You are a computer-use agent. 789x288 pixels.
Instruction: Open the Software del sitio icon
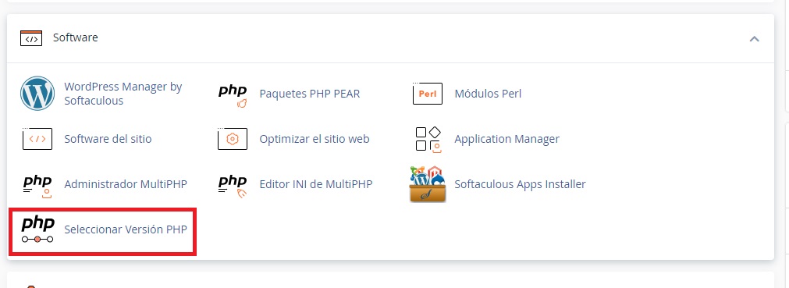37,139
